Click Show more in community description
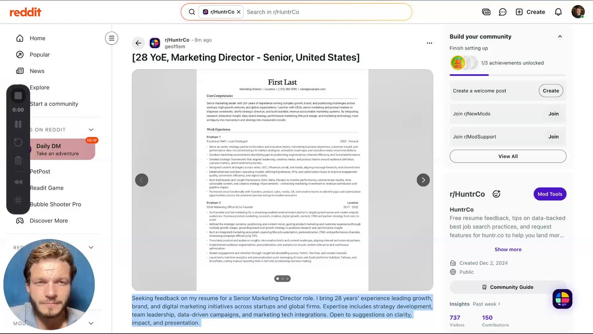593x334 pixels. [x=508, y=250]
